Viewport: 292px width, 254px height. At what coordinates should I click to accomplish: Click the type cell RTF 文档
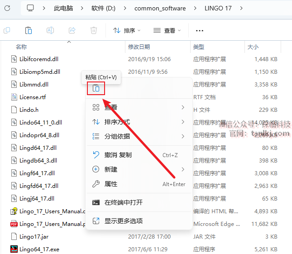click(204, 97)
